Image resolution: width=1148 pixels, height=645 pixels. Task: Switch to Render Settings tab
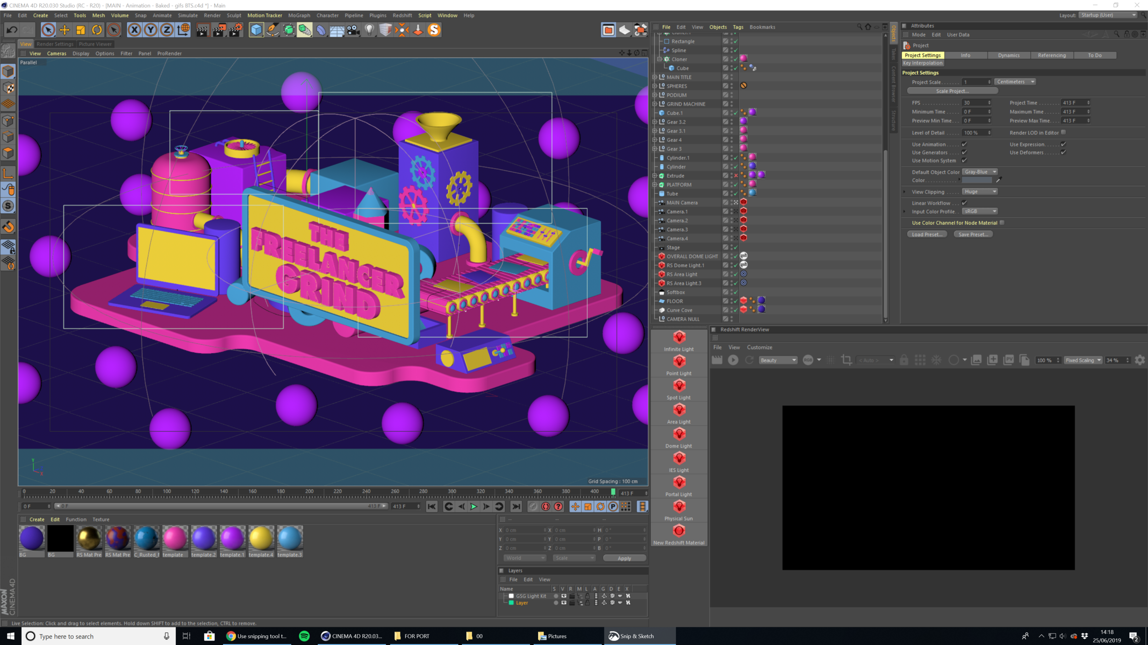(55, 44)
